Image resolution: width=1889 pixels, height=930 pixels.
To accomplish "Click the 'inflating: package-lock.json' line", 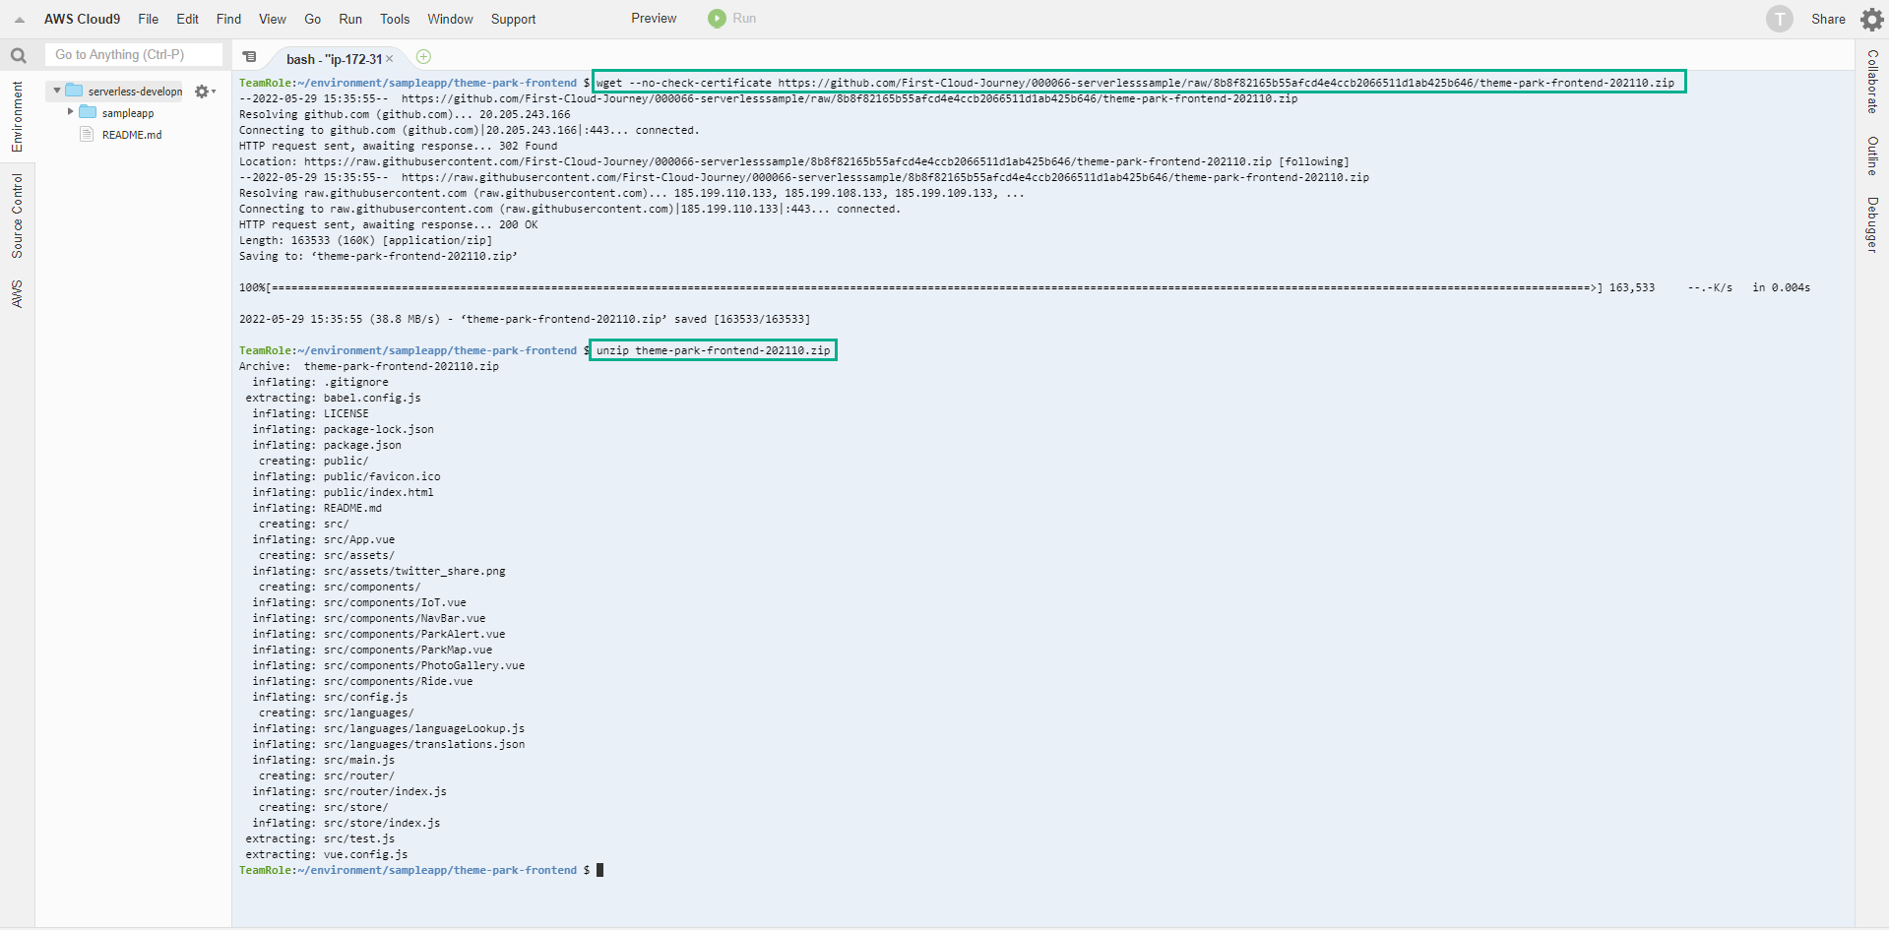I will (343, 429).
